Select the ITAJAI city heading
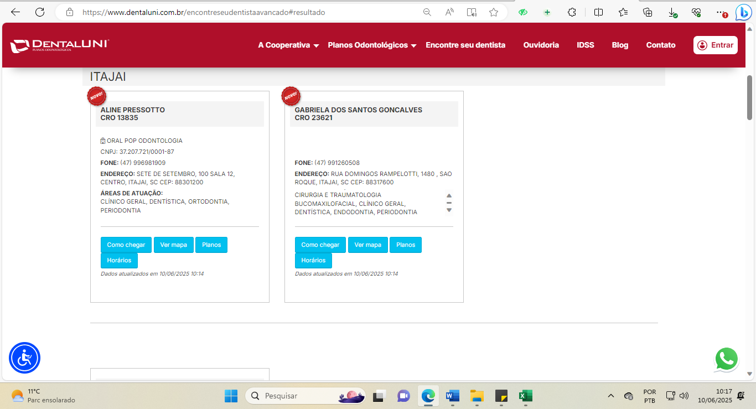Viewport: 756px width, 409px height. click(108, 77)
